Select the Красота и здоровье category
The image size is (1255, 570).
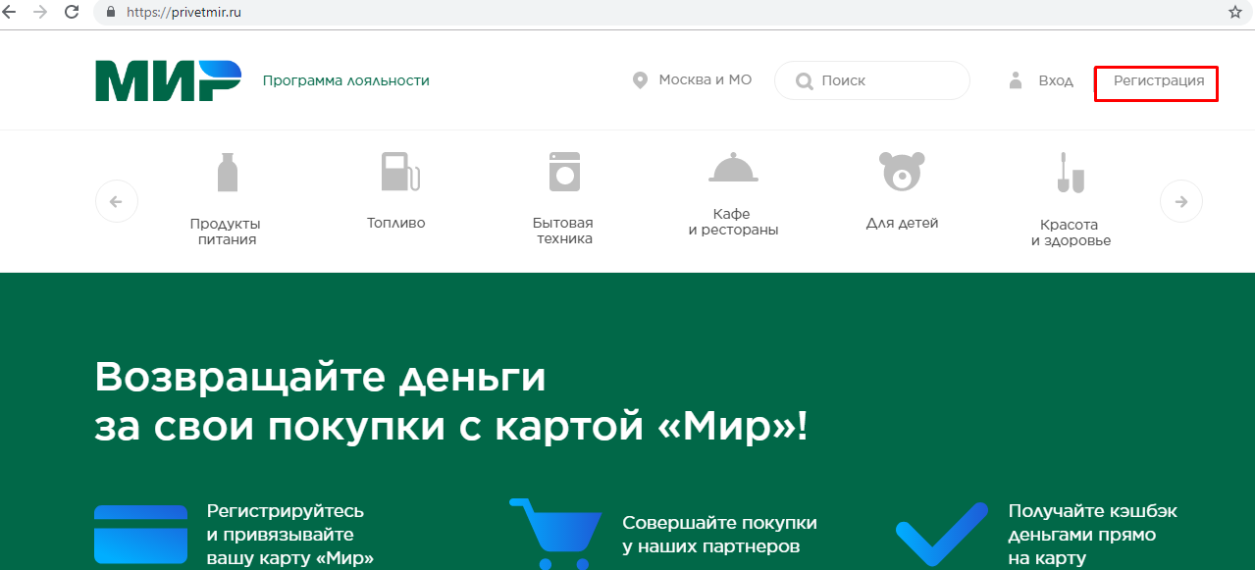coord(1071,233)
